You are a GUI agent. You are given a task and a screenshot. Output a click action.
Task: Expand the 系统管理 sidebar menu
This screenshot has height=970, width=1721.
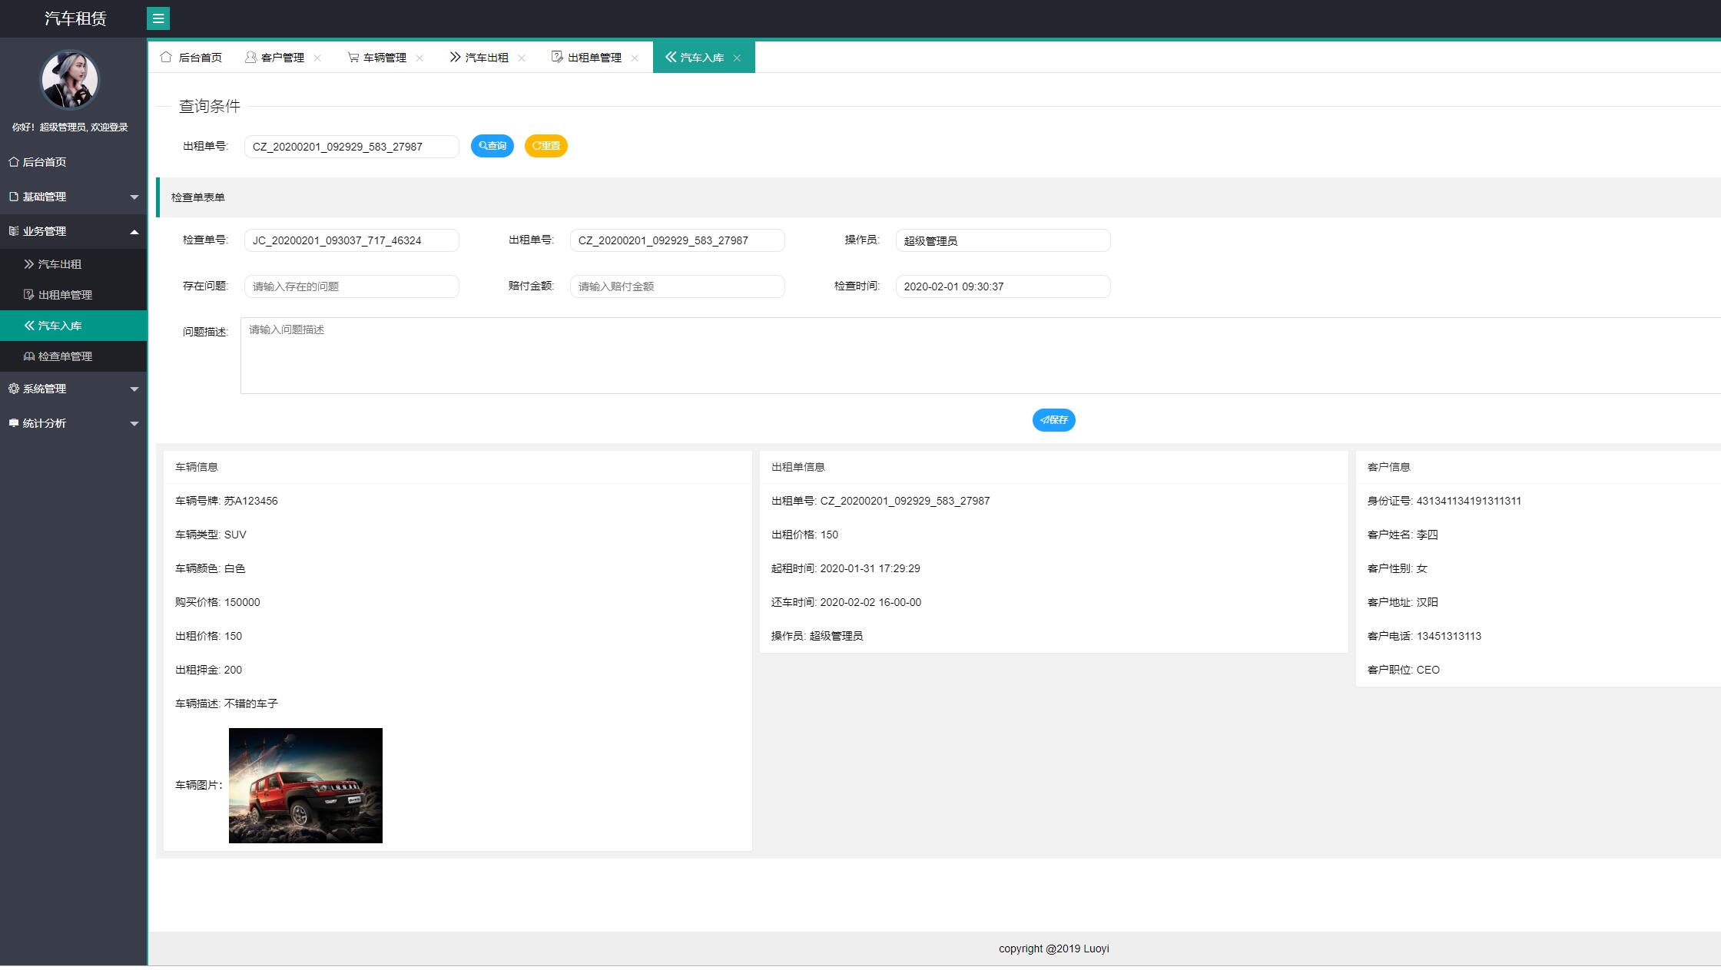(73, 389)
